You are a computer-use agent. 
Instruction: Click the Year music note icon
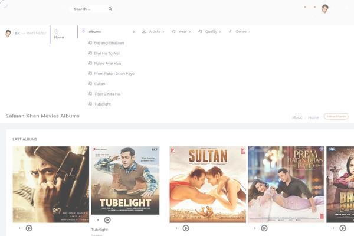click(173, 31)
